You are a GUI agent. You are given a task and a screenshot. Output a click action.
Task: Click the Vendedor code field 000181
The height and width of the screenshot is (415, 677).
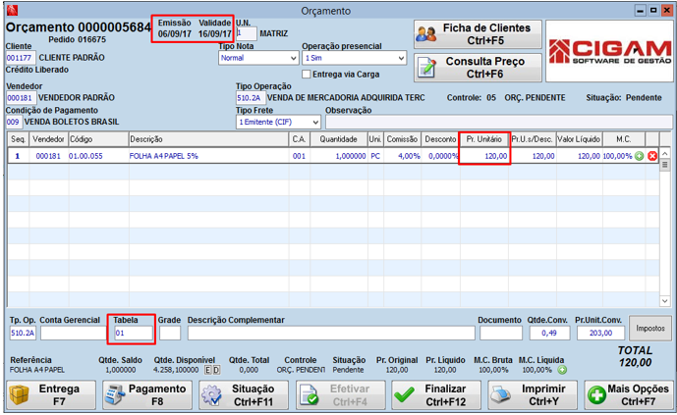point(21,98)
